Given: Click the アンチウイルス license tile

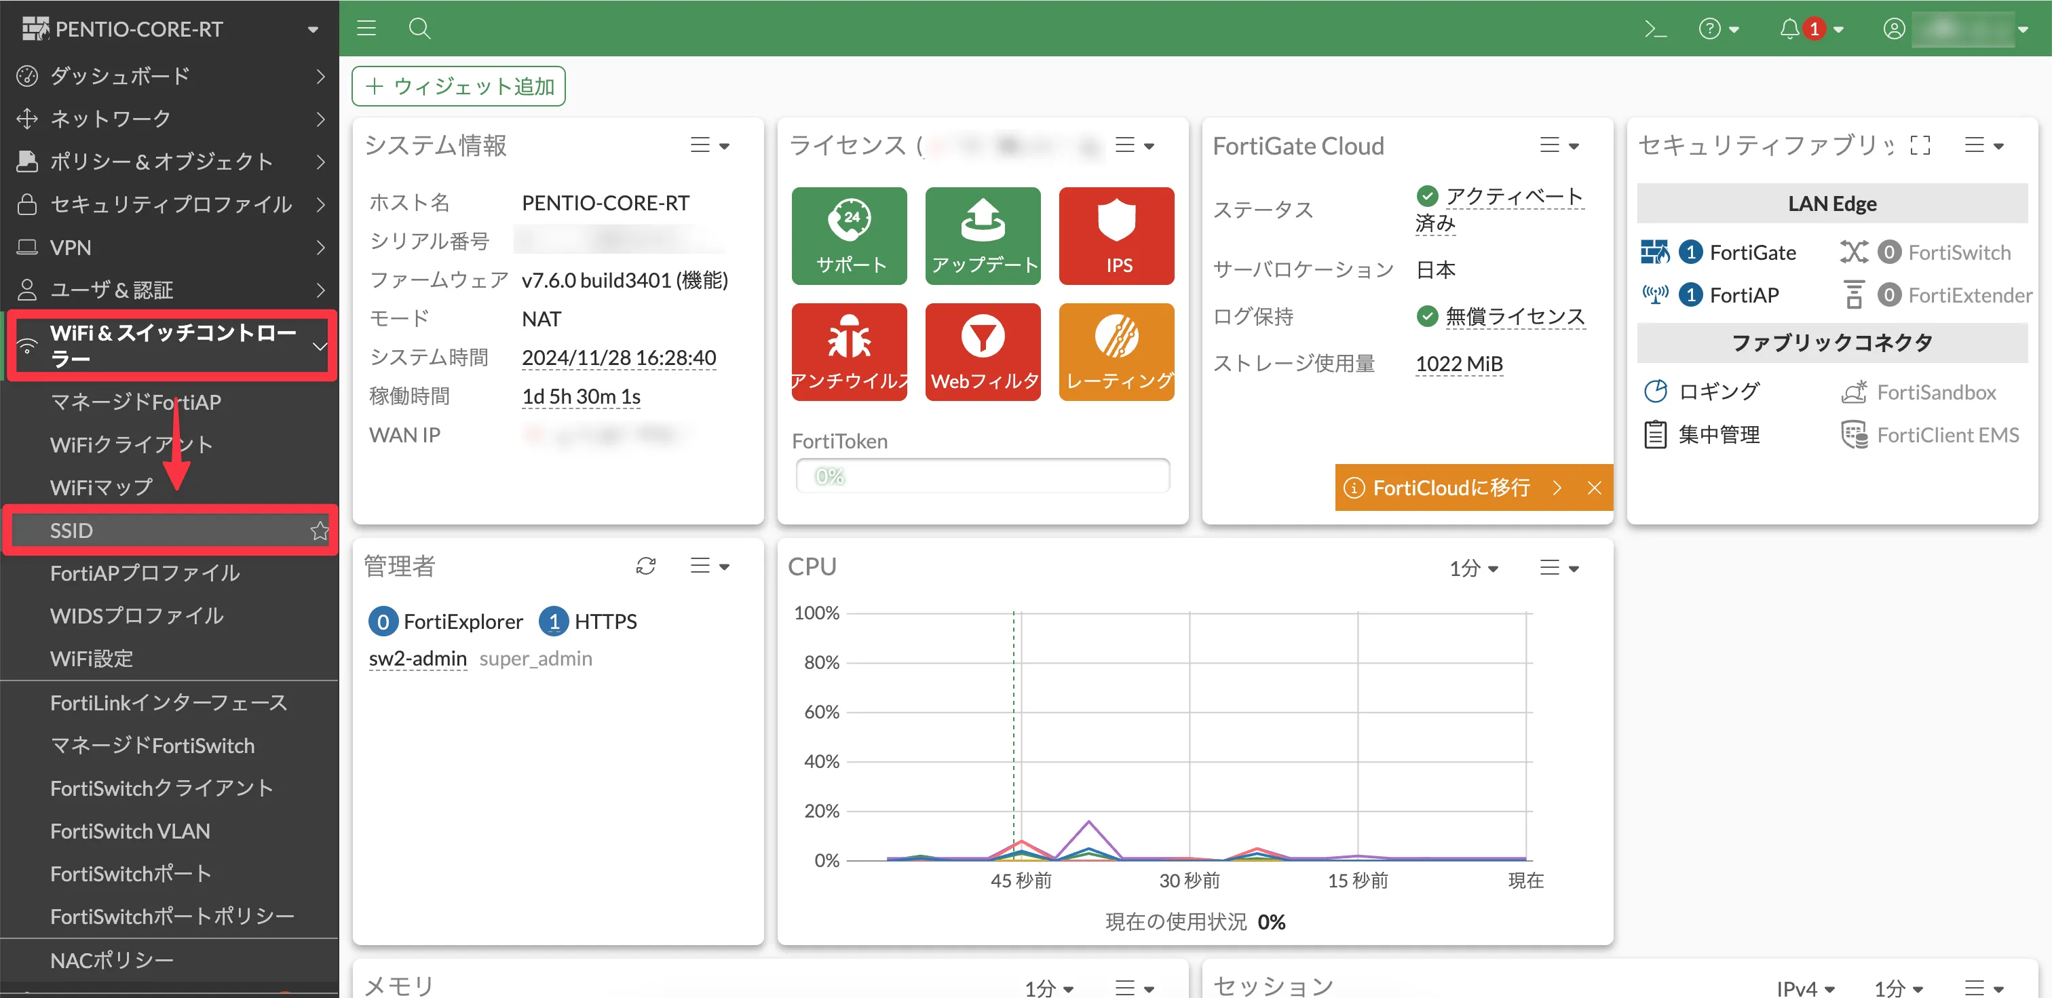Looking at the screenshot, I should [x=849, y=351].
